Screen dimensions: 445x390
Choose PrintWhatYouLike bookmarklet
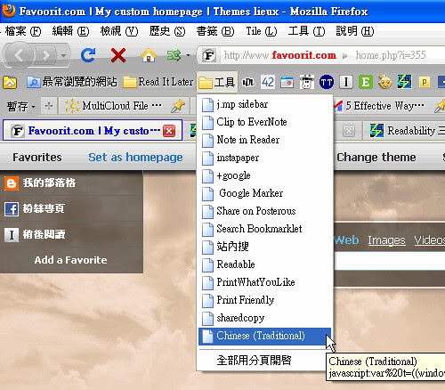click(x=265, y=282)
